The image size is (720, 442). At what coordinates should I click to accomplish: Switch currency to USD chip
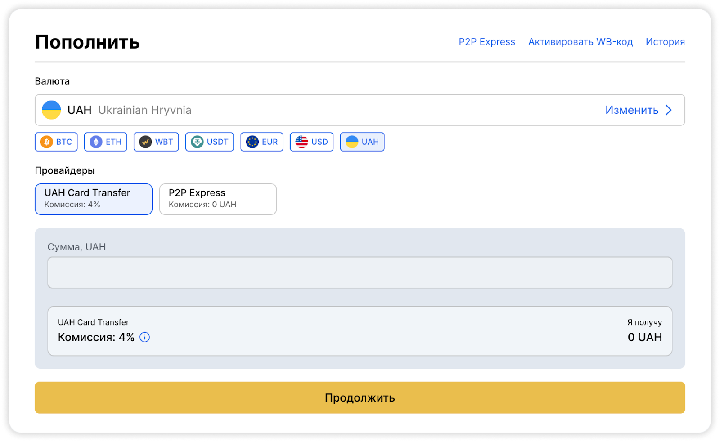[x=311, y=142]
